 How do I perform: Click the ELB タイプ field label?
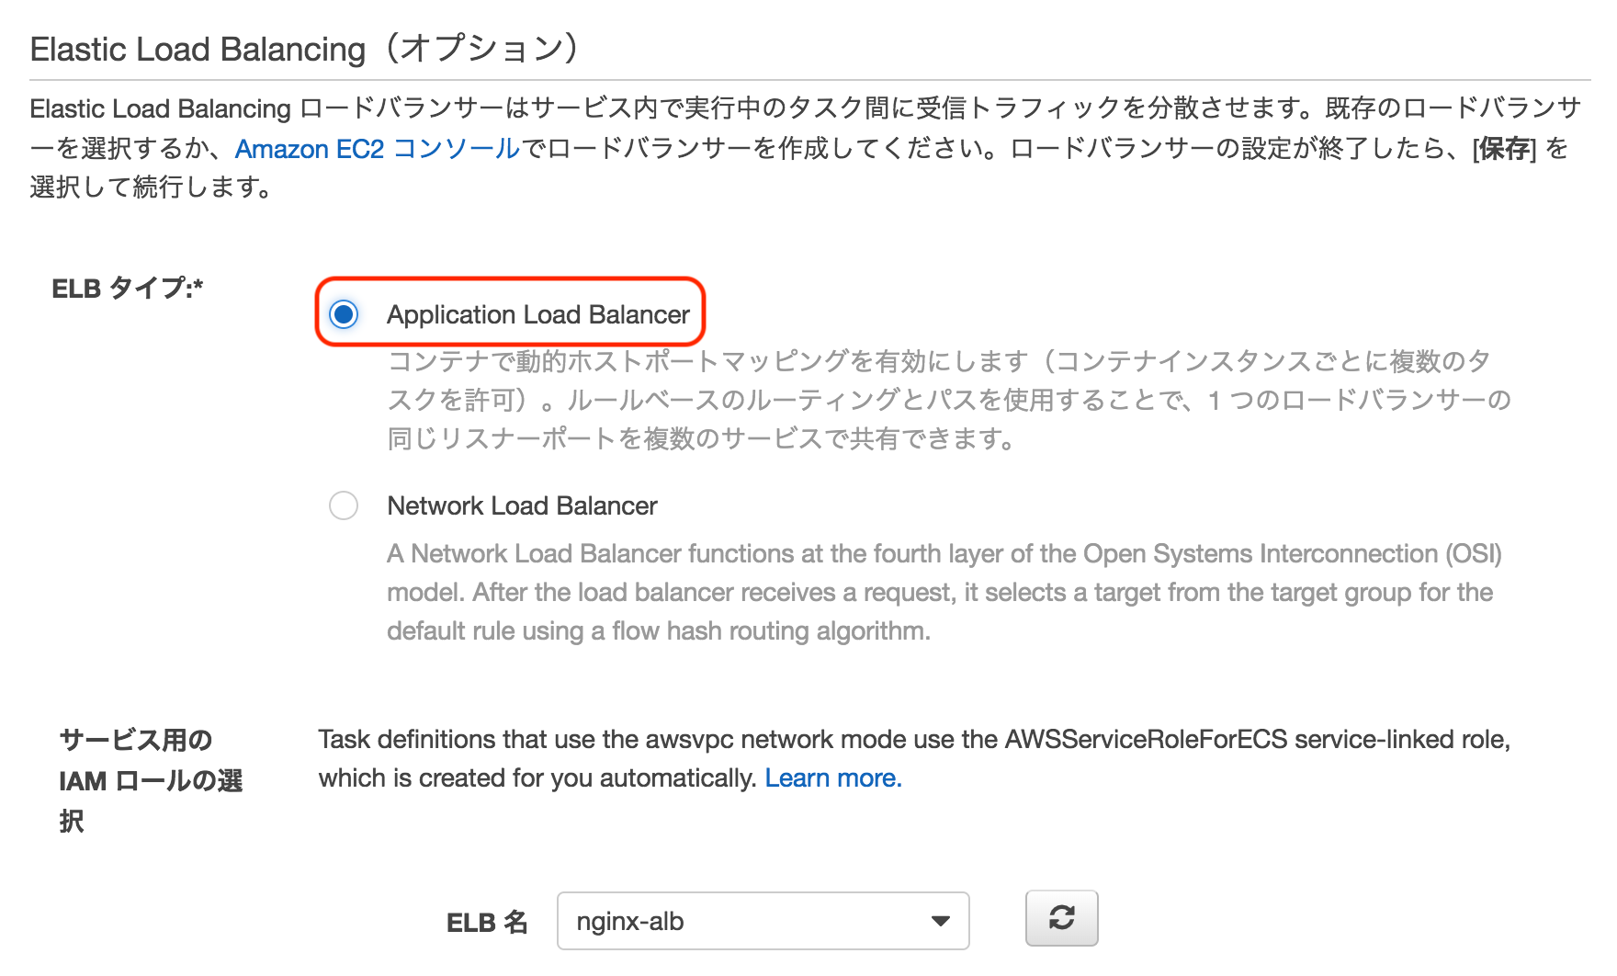128,289
